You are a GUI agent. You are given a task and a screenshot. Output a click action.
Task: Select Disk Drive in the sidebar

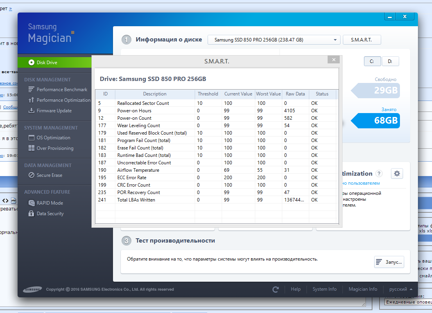pyautogui.click(x=47, y=63)
